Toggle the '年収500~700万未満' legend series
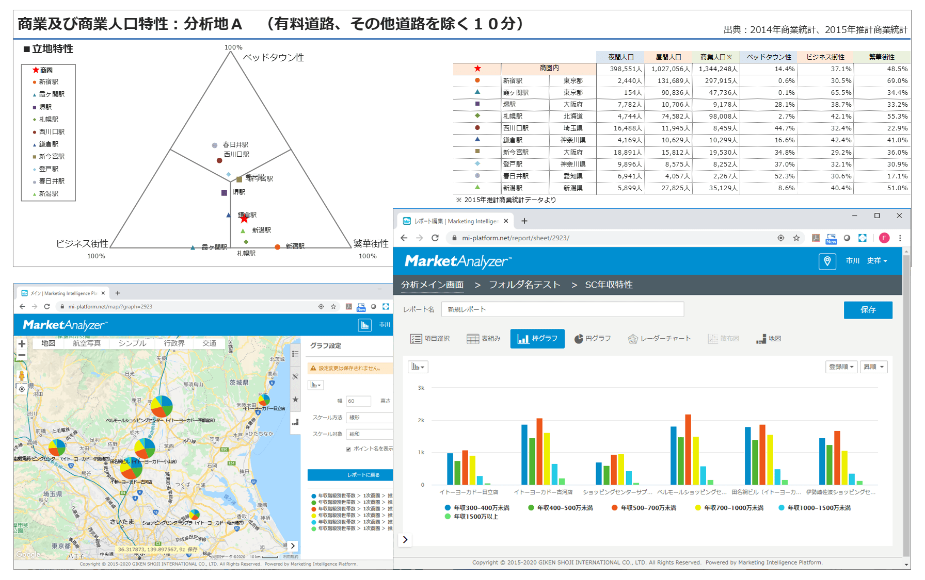Viewport: 925px width, 580px height. [644, 508]
